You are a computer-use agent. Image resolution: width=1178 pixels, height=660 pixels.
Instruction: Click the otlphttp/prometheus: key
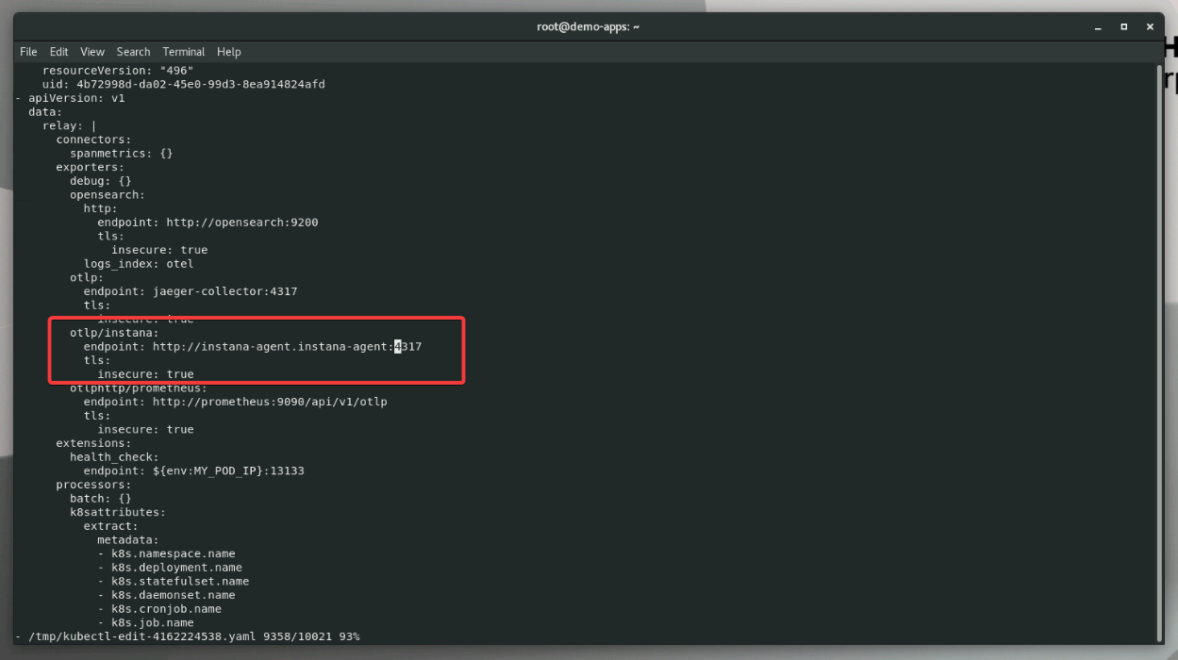click(139, 388)
